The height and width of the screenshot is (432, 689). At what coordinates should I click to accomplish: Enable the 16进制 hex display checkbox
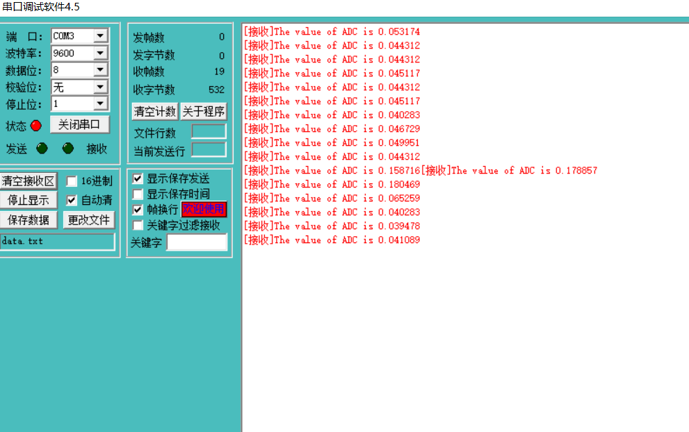(71, 180)
